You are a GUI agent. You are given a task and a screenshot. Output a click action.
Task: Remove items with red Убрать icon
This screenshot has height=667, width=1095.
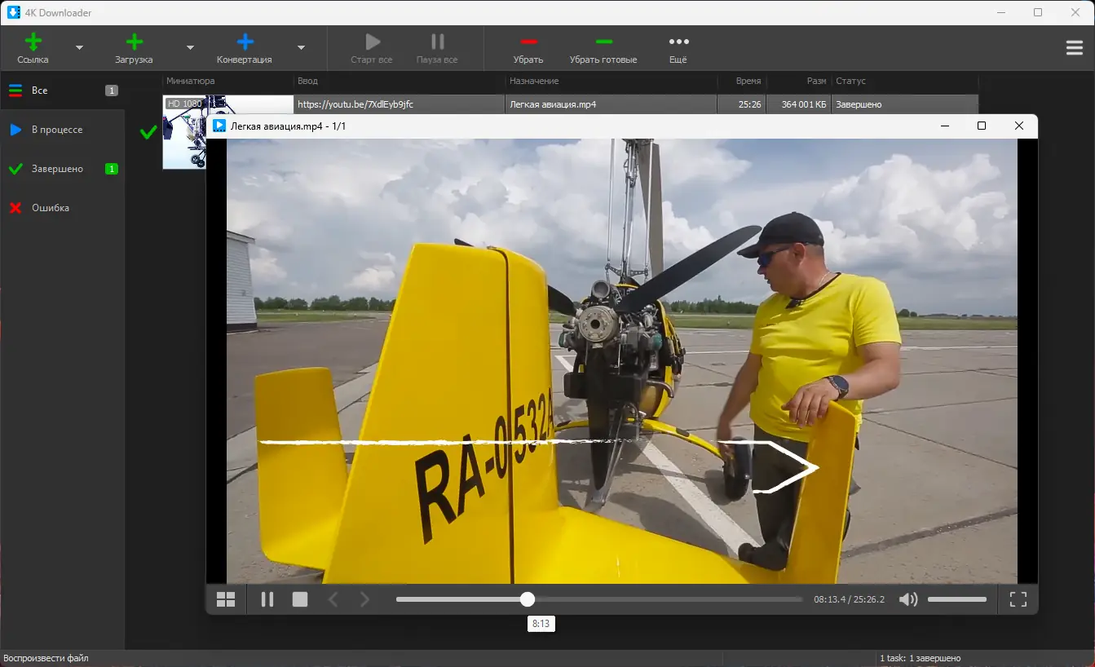click(x=528, y=42)
